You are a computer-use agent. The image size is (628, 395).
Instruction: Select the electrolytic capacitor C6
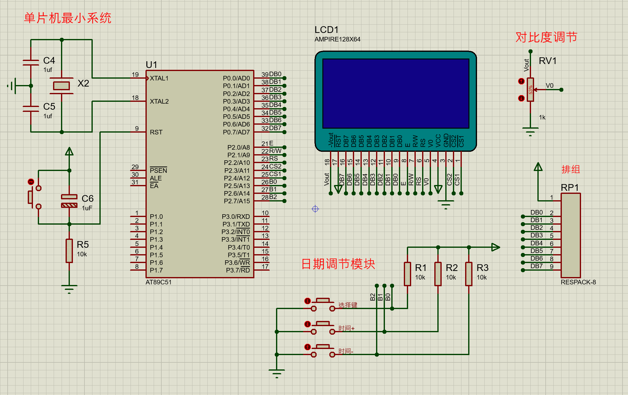pyautogui.click(x=69, y=201)
